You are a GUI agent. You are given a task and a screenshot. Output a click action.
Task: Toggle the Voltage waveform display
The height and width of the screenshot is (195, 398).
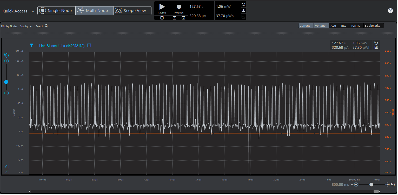pos(320,26)
